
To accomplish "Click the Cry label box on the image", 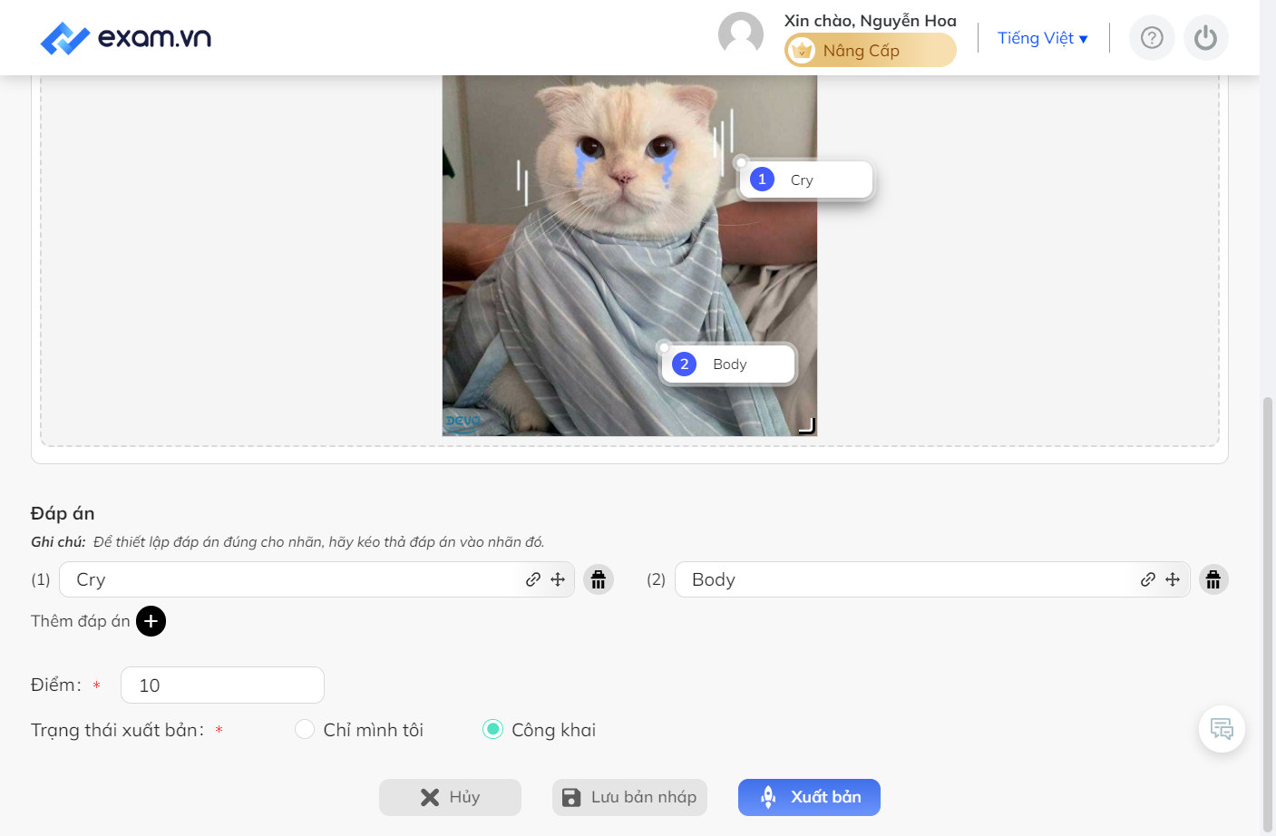I will click(x=806, y=180).
